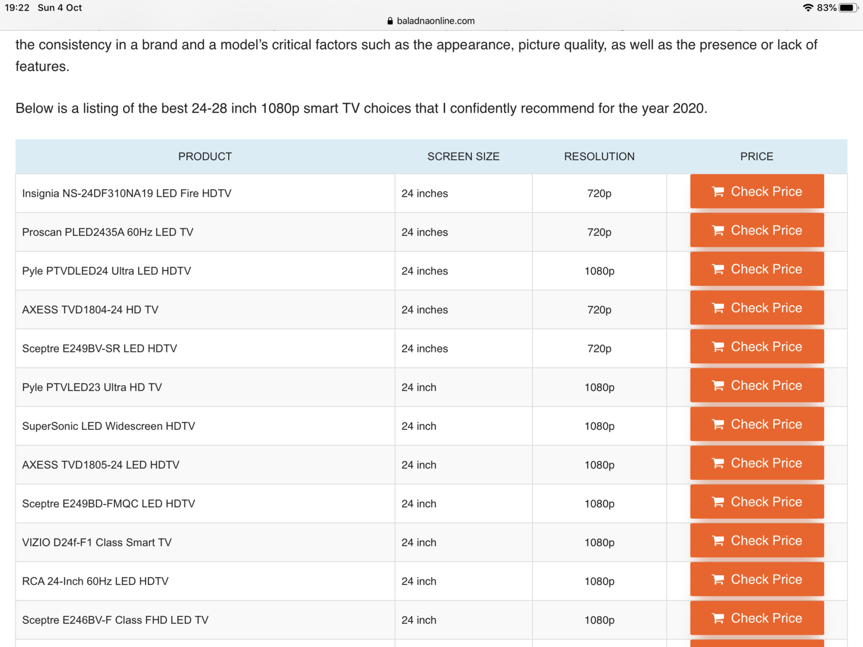
Task: Check Price for RCA 24-Inch 60Hz LED HDTV
Action: click(757, 580)
